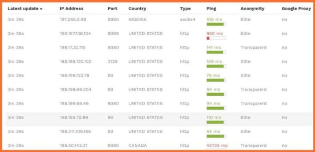Select IP address 198.50.143.31
This screenshot has height=152, width=315.
[x=74, y=145]
